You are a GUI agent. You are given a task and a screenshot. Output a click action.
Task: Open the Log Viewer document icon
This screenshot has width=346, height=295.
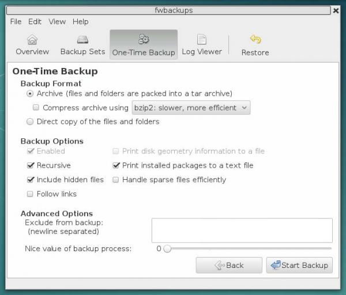202,39
